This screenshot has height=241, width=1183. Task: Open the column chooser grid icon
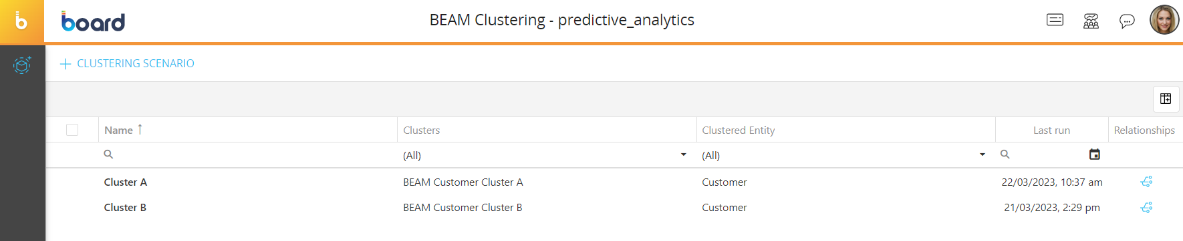pyautogui.click(x=1166, y=99)
